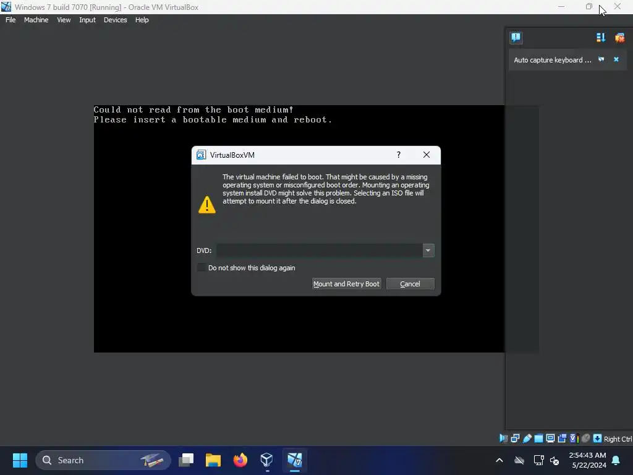Click the shared folders status indicator
Image resolution: width=633 pixels, height=475 pixels.
(538, 439)
